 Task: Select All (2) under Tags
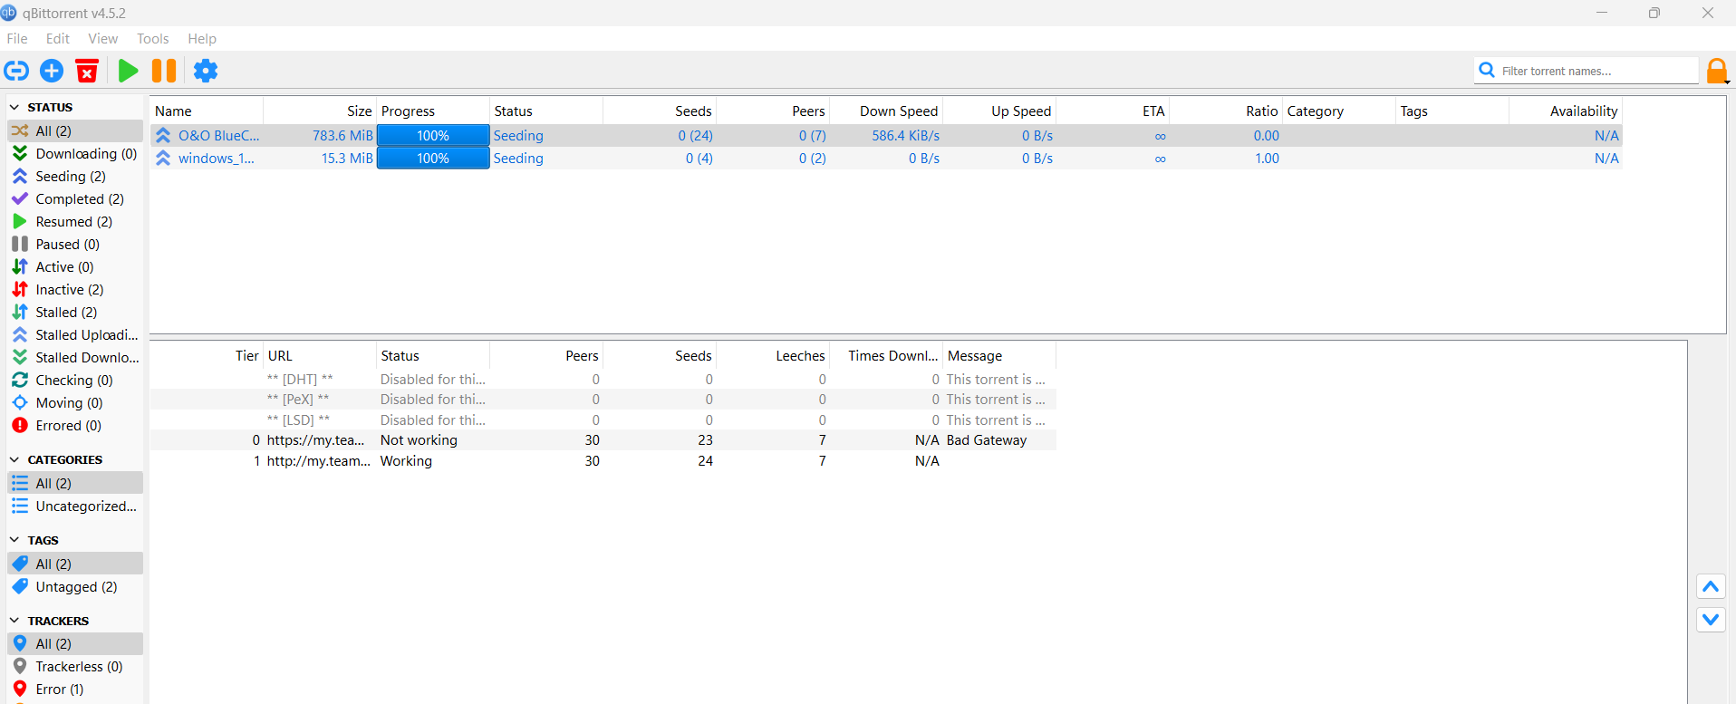75,564
